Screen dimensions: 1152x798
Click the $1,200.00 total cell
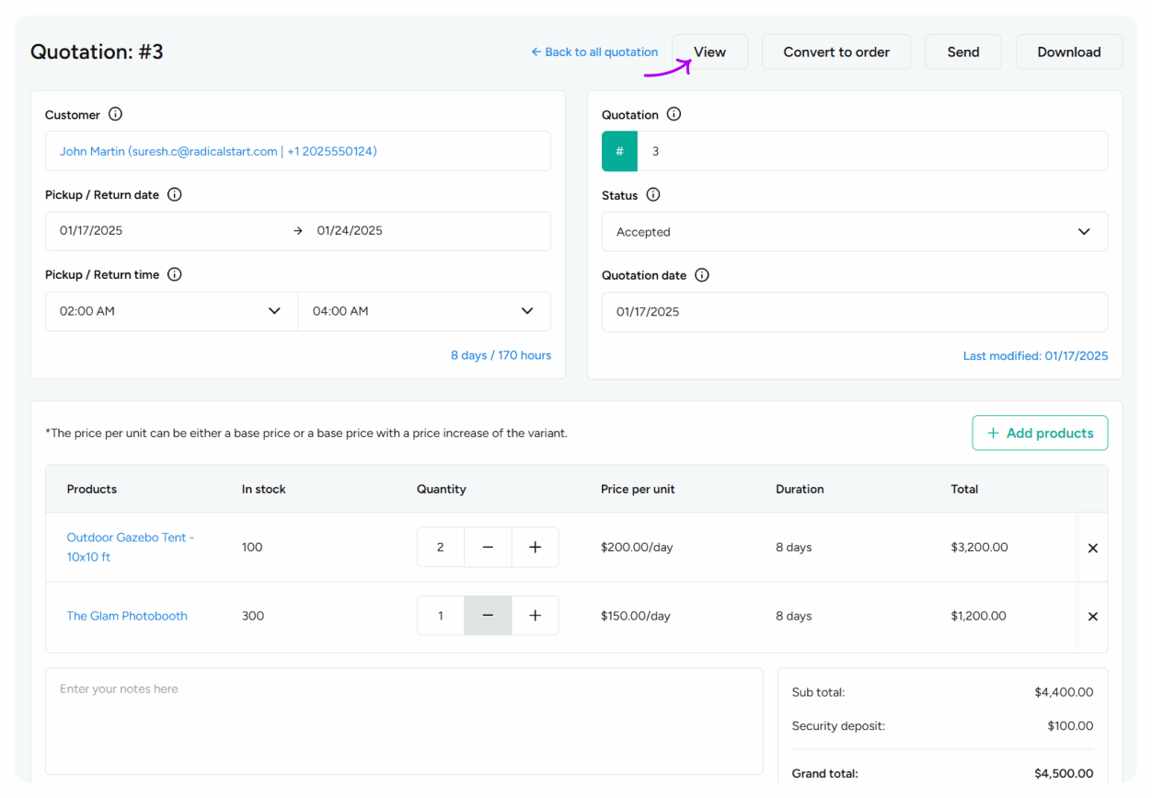coord(978,616)
